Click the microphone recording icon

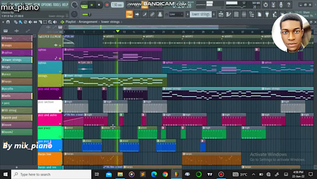point(281,5)
